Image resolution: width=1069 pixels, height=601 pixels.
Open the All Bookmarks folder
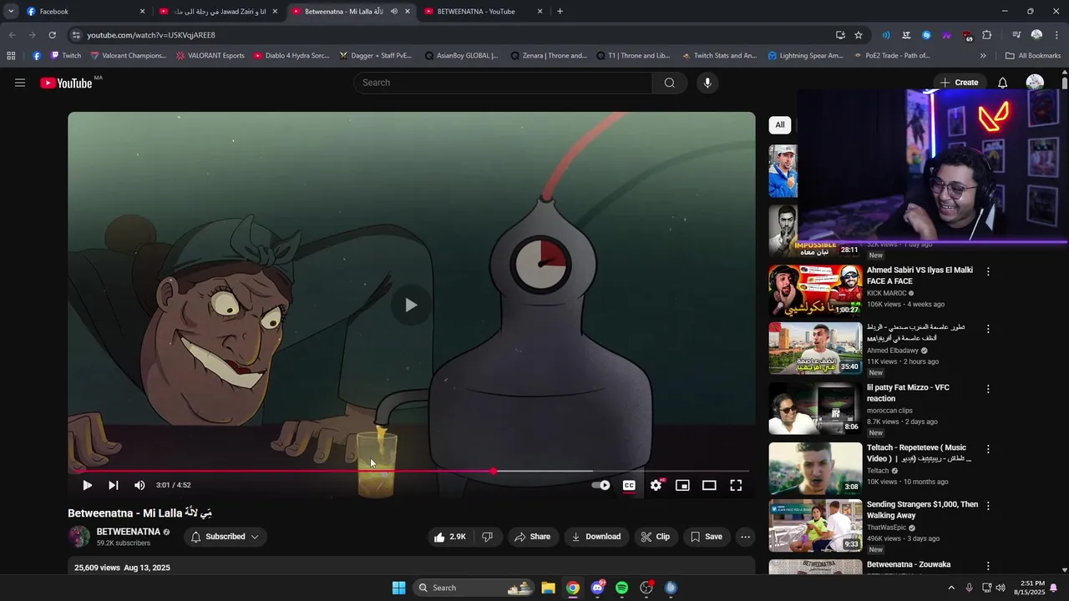1033,56
